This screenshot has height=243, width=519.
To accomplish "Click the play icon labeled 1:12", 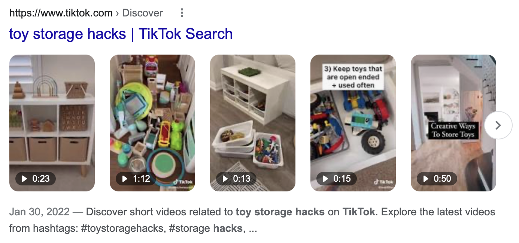I will pos(136,179).
